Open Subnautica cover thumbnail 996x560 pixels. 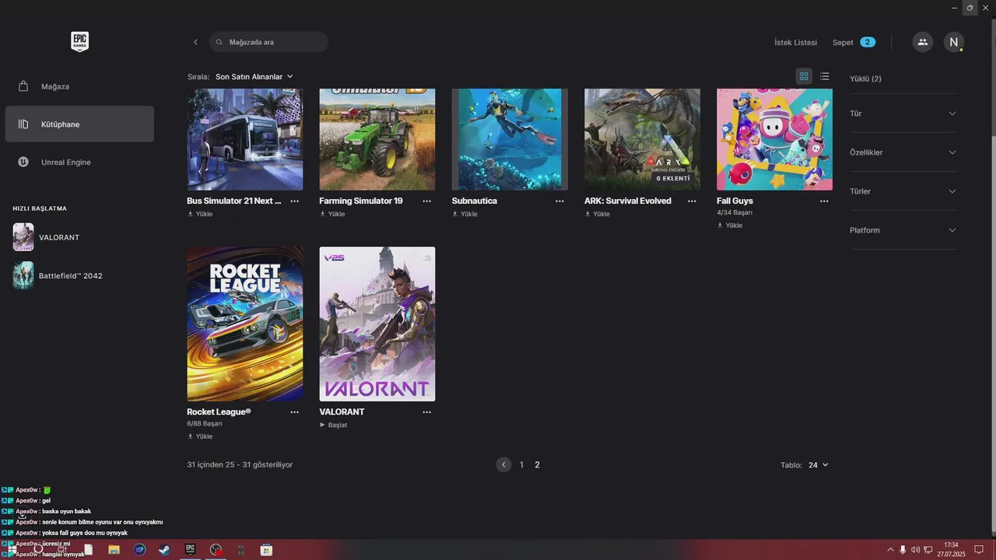pyautogui.click(x=510, y=139)
